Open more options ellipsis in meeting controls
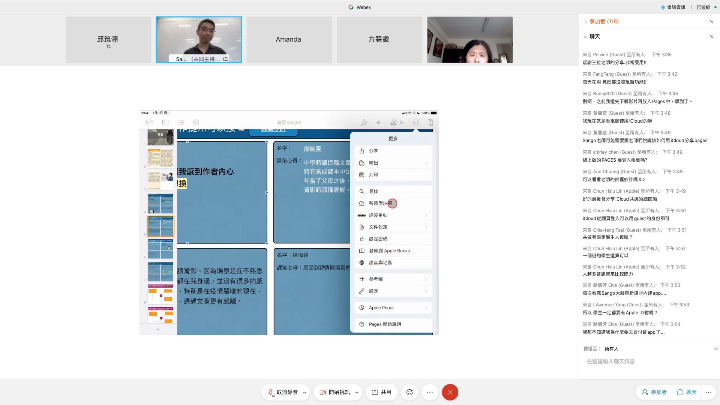The image size is (720, 405). tap(430, 392)
